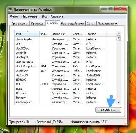
Task: Select the Службы tab
Action: [x=53, y=23]
